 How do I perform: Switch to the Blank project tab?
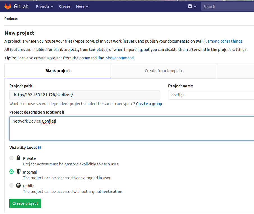[58, 71]
